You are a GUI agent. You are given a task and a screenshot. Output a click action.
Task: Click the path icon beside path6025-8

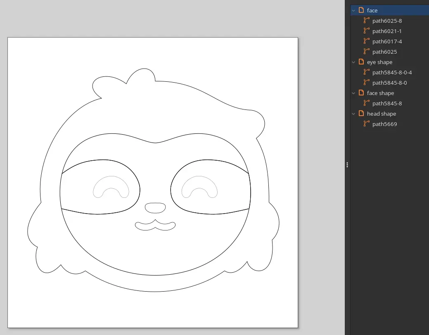tap(366, 21)
